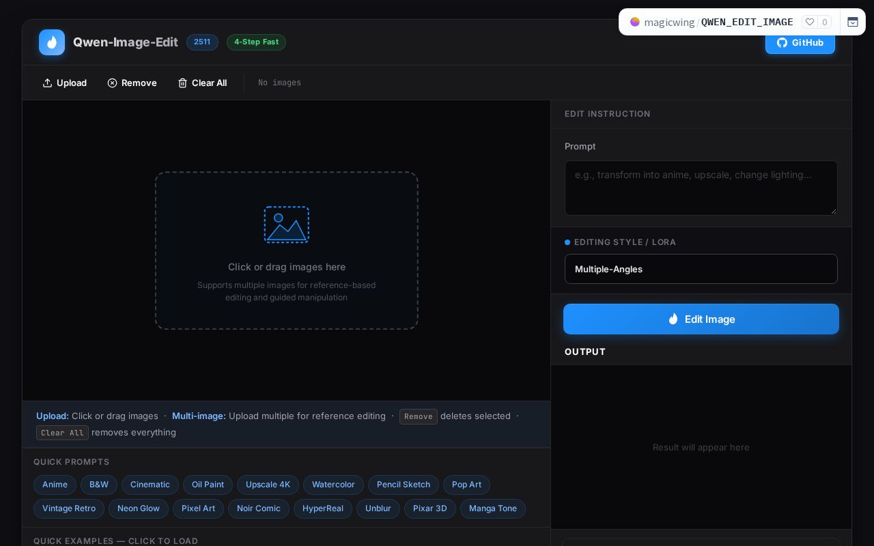Image resolution: width=874 pixels, height=546 pixels.
Task: Click the image drop zone to upload
Action: [x=287, y=250]
